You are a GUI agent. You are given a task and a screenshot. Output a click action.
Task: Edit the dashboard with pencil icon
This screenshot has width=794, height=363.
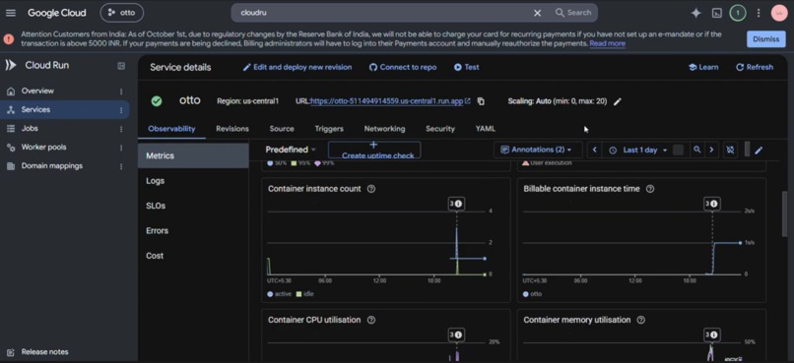click(x=759, y=151)
